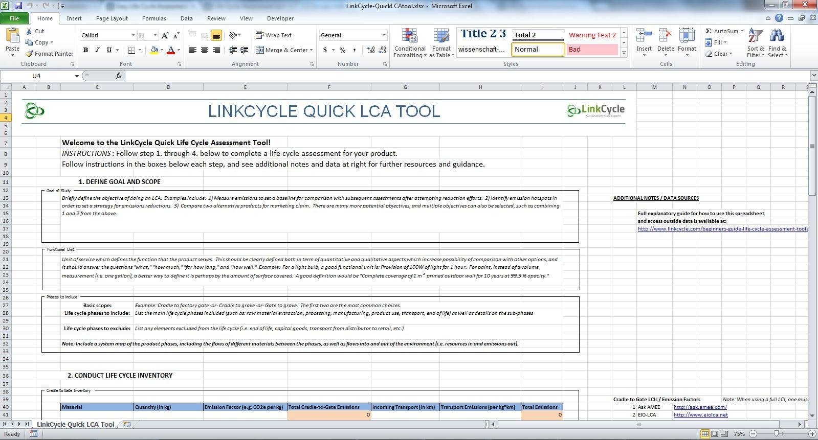Switch to the Developer tab
818x440 pixels.
pos(280,18)
